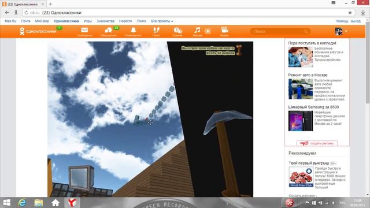Click the page reload icon

[26, 13]
